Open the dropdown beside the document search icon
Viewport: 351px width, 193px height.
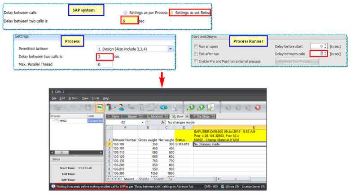180,107
